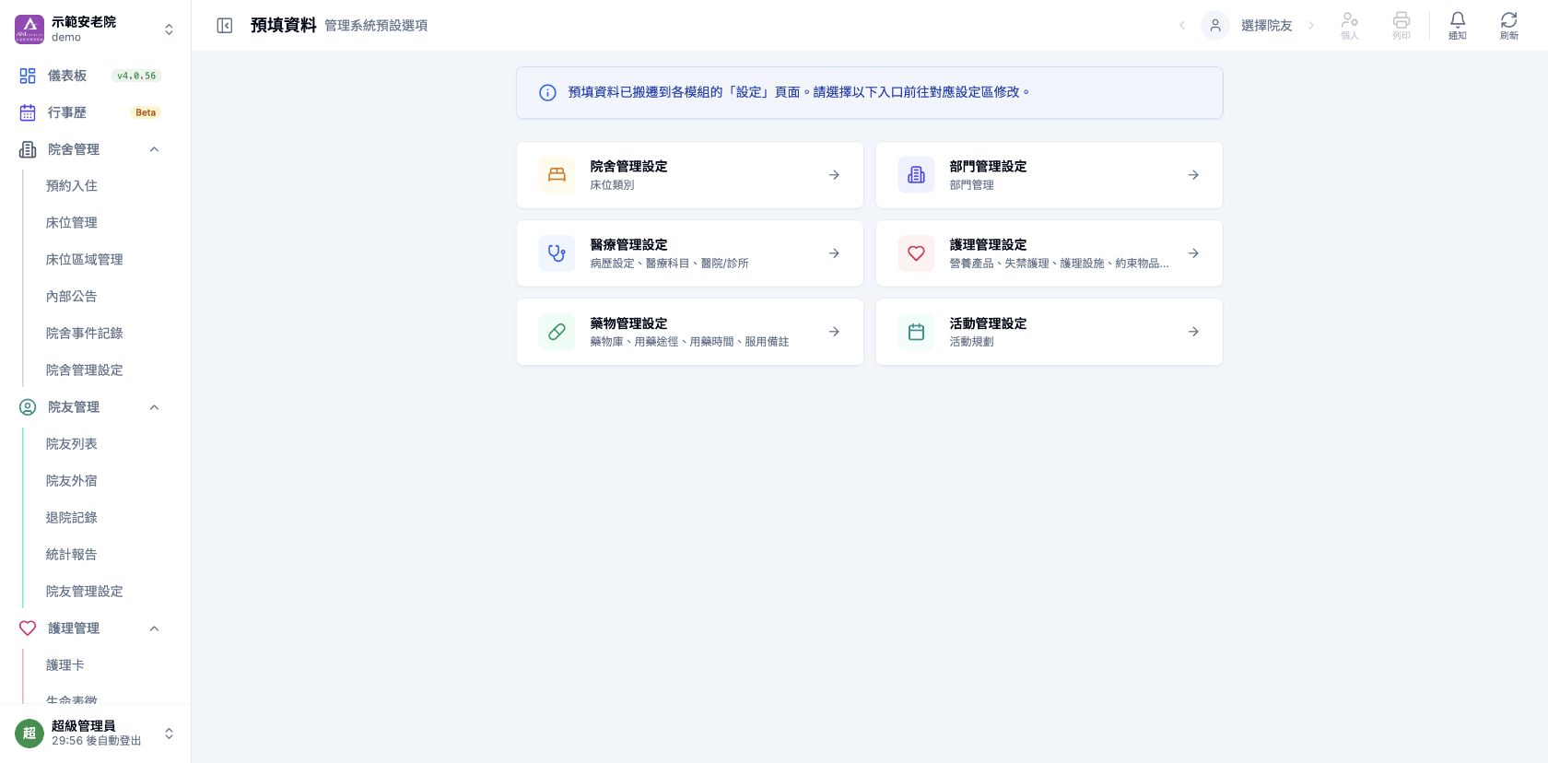The width and height of the screenshot is (1548, 763).
Task: Open 內部公告 in the sidebar
Action: (x=72, y=297)
